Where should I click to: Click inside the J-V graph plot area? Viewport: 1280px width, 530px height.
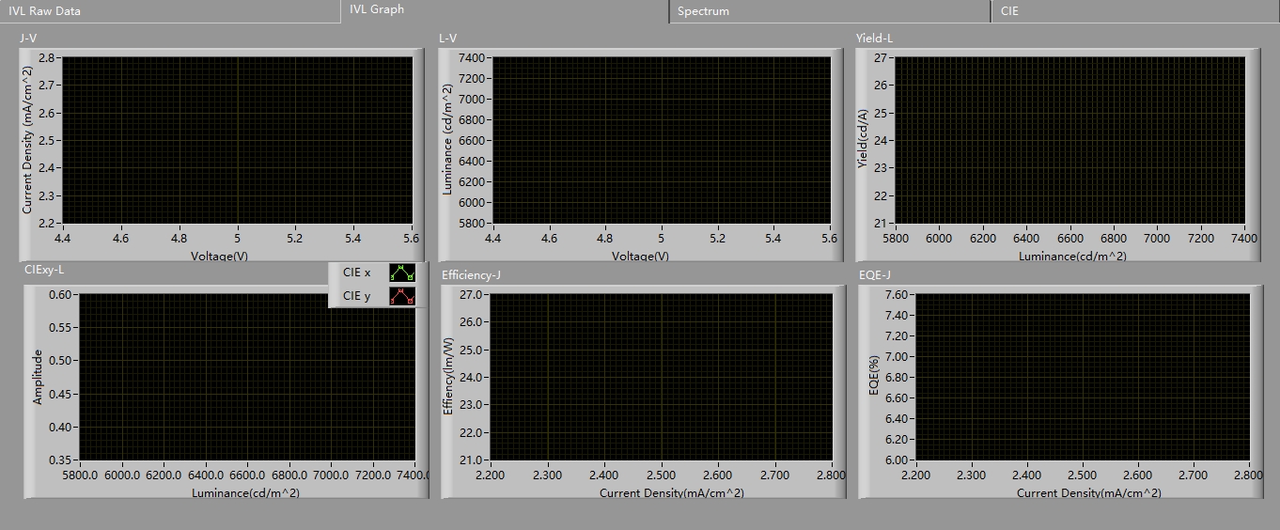click(237, 140)
